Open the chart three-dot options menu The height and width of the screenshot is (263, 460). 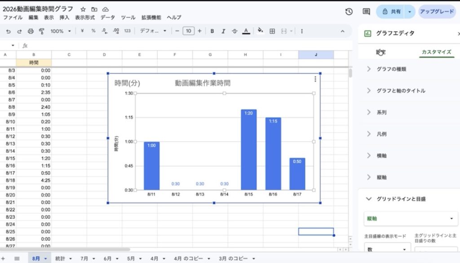(x=315, y=79)
